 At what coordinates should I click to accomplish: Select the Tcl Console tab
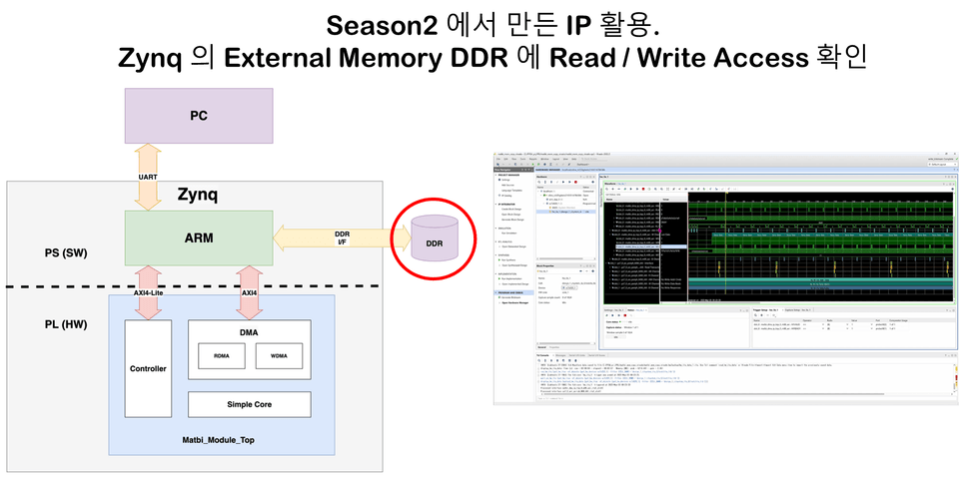point(542,355)
